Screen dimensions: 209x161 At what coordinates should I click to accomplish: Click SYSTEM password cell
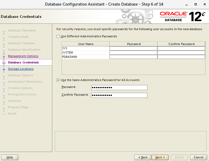pos(133,53)
